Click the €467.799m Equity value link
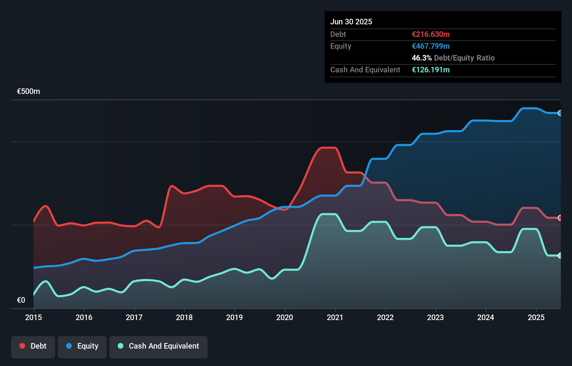This screenshot has width=572, height=366. pyautogui.click(x=431, y=46)
